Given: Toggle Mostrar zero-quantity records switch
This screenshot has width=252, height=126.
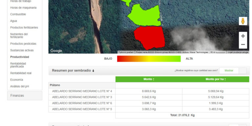Looking at the screenshot, I should pos(233,71).
